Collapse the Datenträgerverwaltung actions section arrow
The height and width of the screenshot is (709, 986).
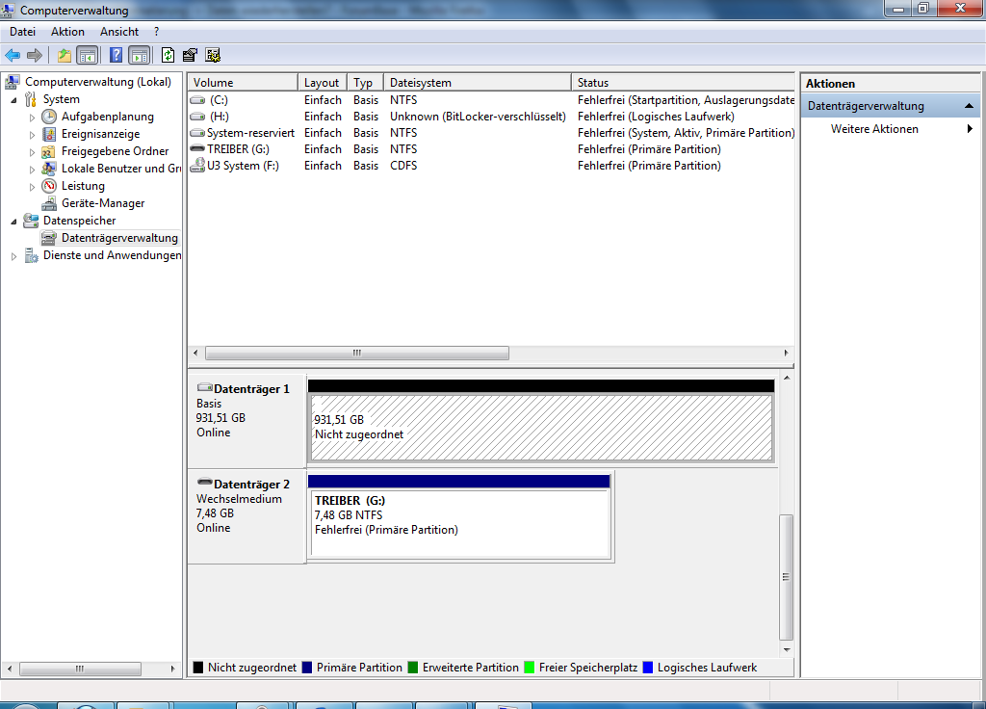tap(969, 106)
